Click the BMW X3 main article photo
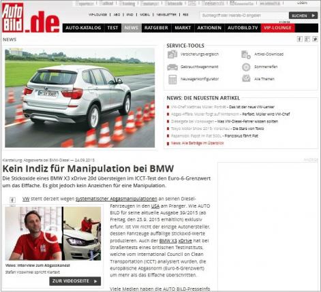The width and height of the screenshot is (321, 292). (80, 97)
